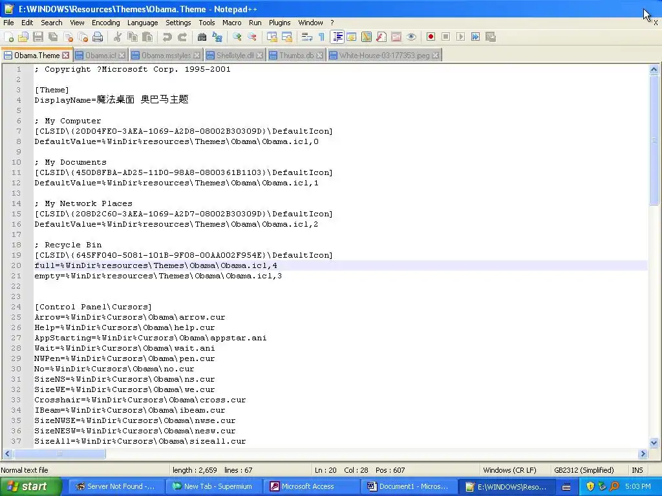Click INS mode in status bar
This screenshot has width=662, height=496.
point(637,470)
